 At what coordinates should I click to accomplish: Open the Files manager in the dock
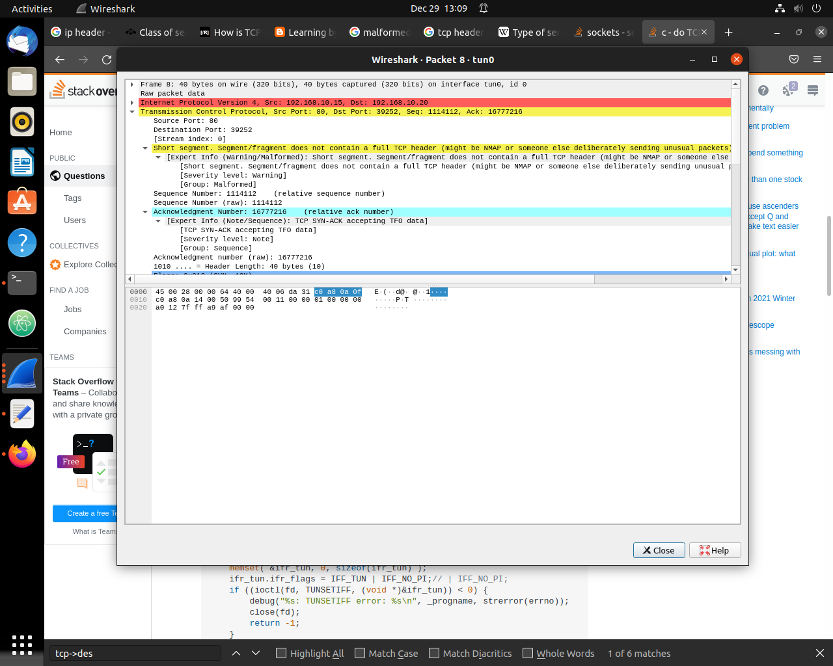[x=22, y=81]
